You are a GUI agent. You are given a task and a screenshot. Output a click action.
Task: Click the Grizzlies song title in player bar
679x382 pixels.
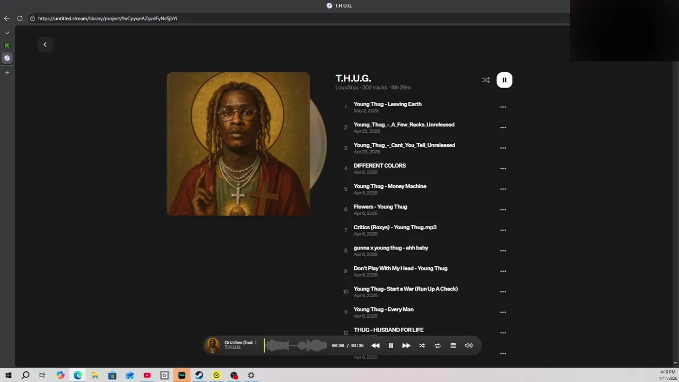coord(240,343)
